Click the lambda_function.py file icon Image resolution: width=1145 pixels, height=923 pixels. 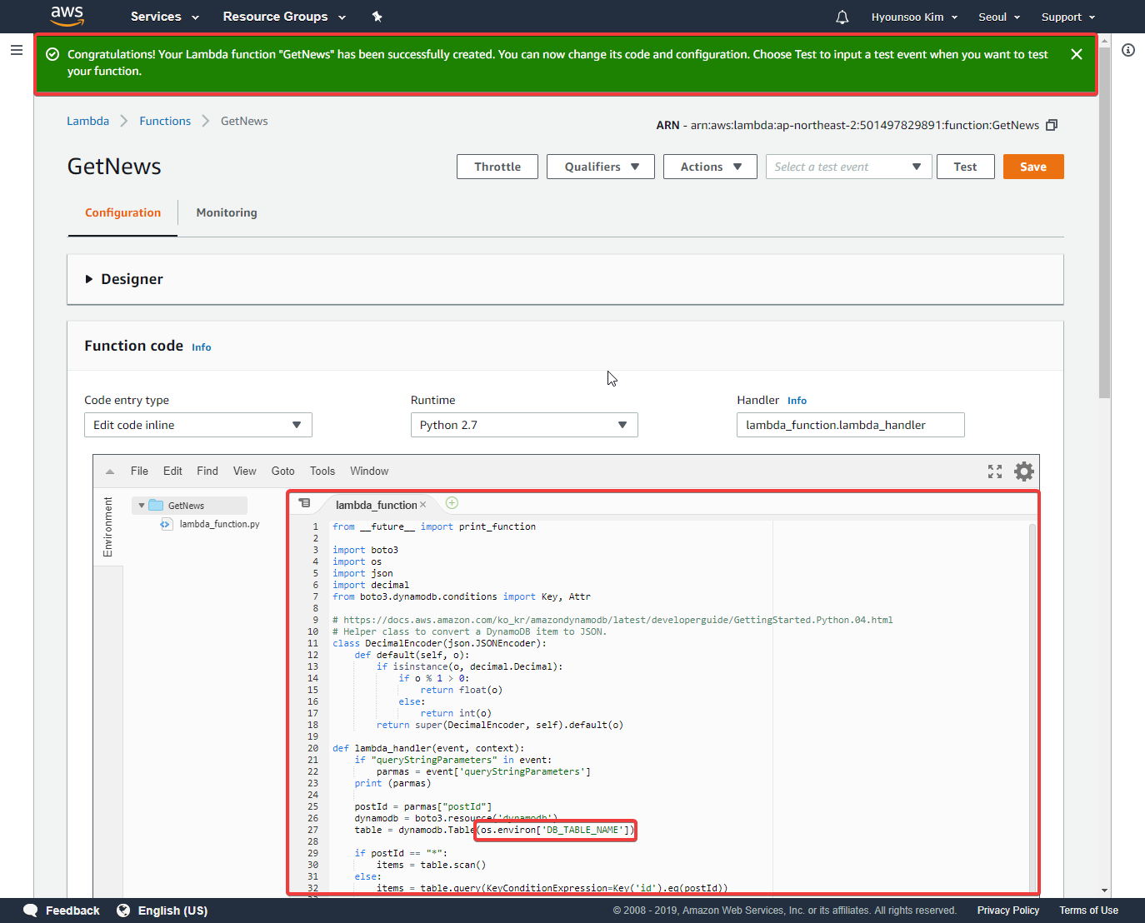[x=167, y=524]
